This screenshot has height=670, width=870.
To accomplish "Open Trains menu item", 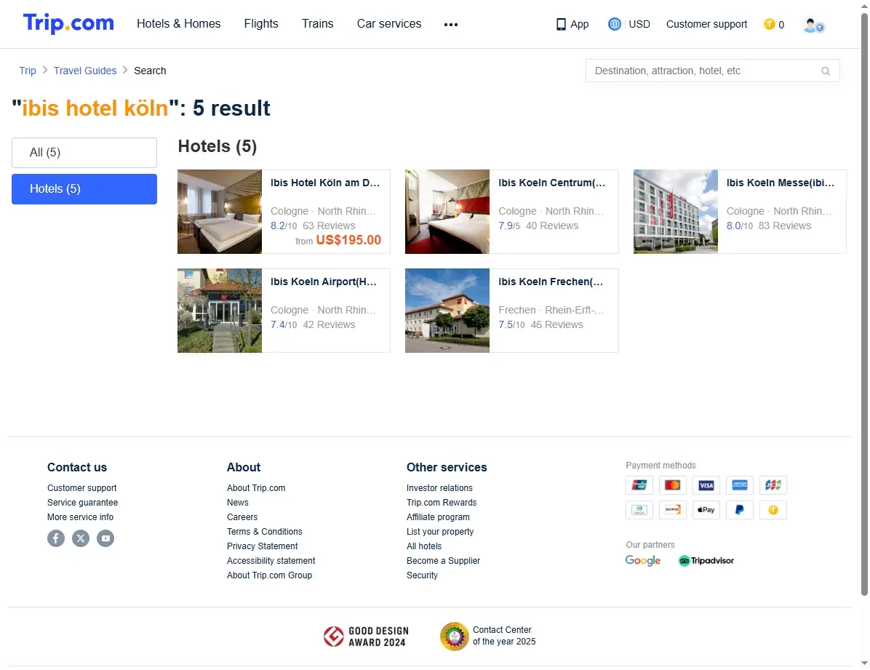I will pos(317,24).
